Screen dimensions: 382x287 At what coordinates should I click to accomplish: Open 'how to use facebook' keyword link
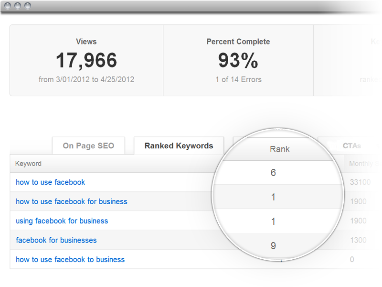tap(51, 182)
